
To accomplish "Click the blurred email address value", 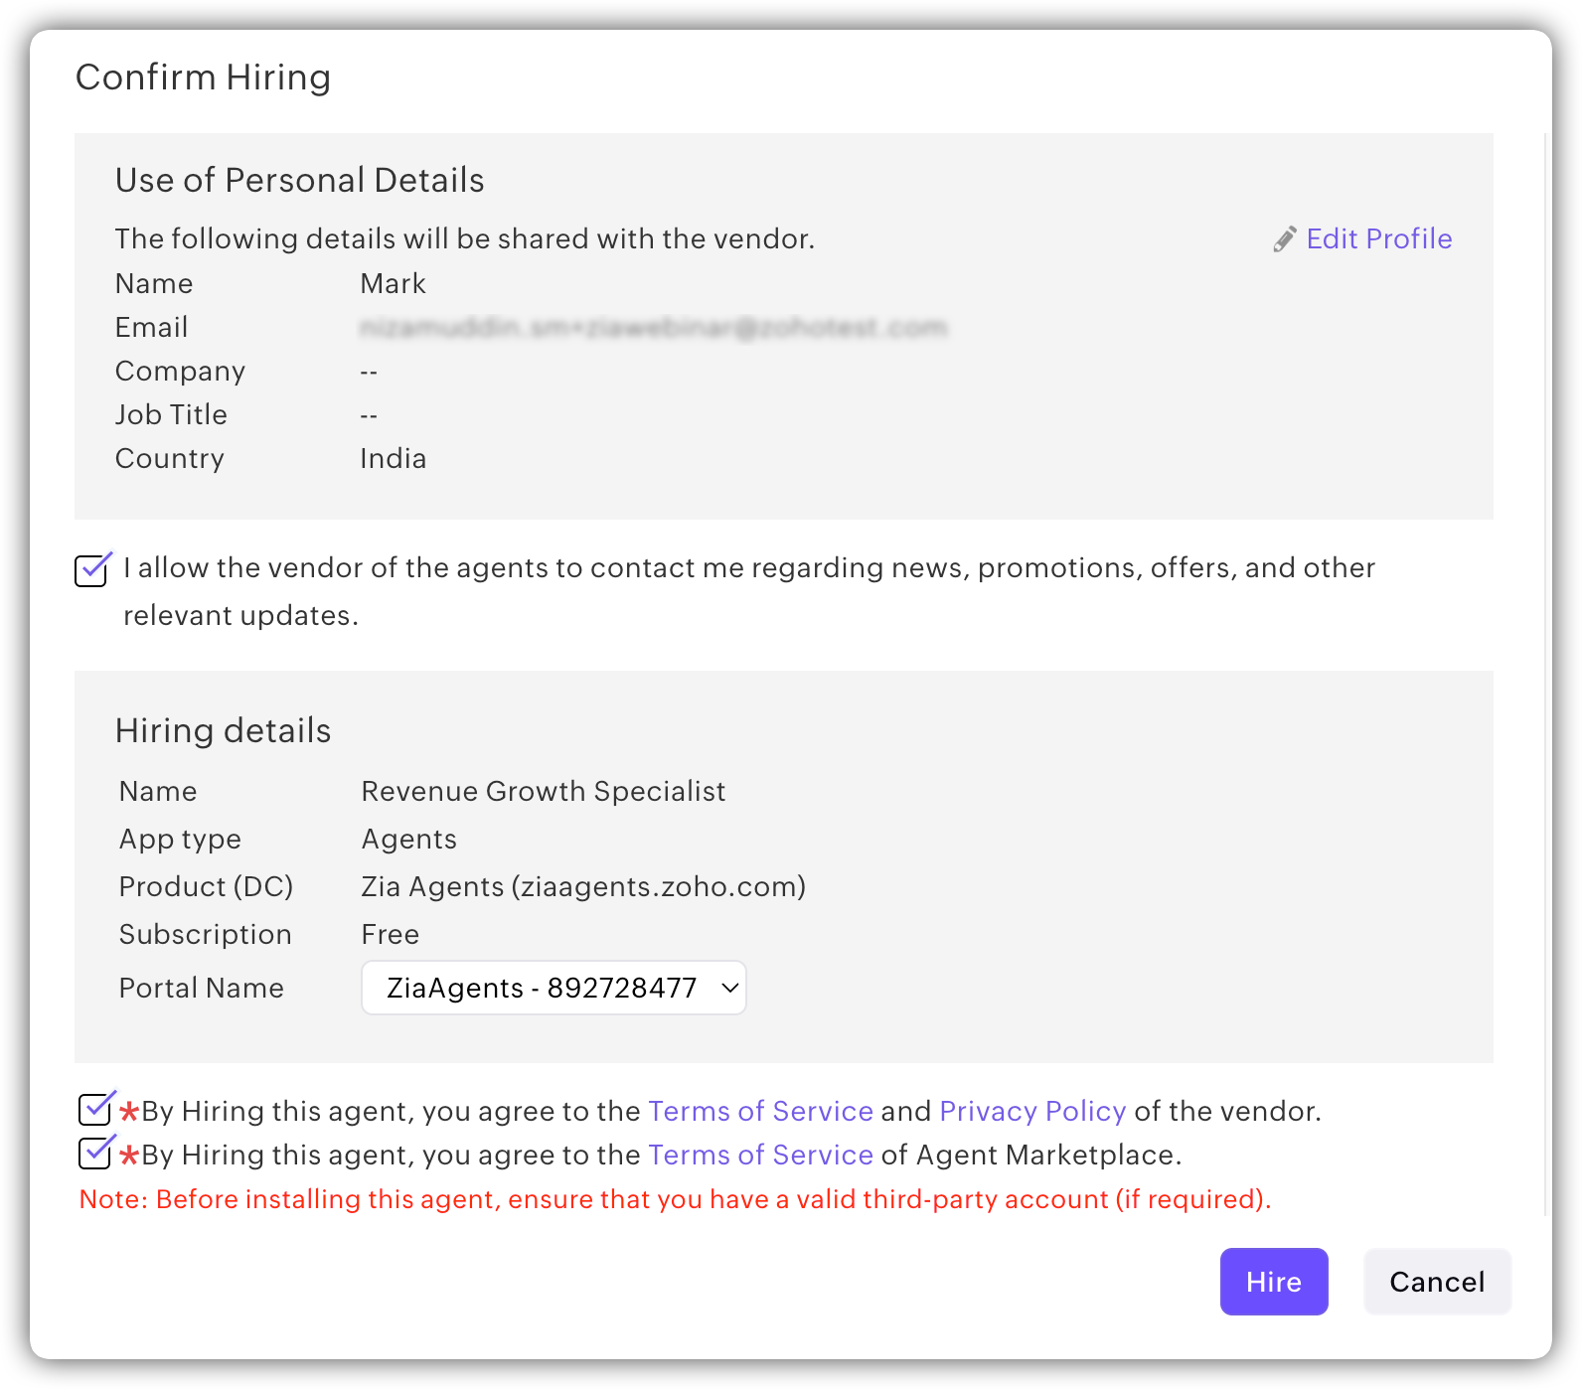I will [653, 328].
